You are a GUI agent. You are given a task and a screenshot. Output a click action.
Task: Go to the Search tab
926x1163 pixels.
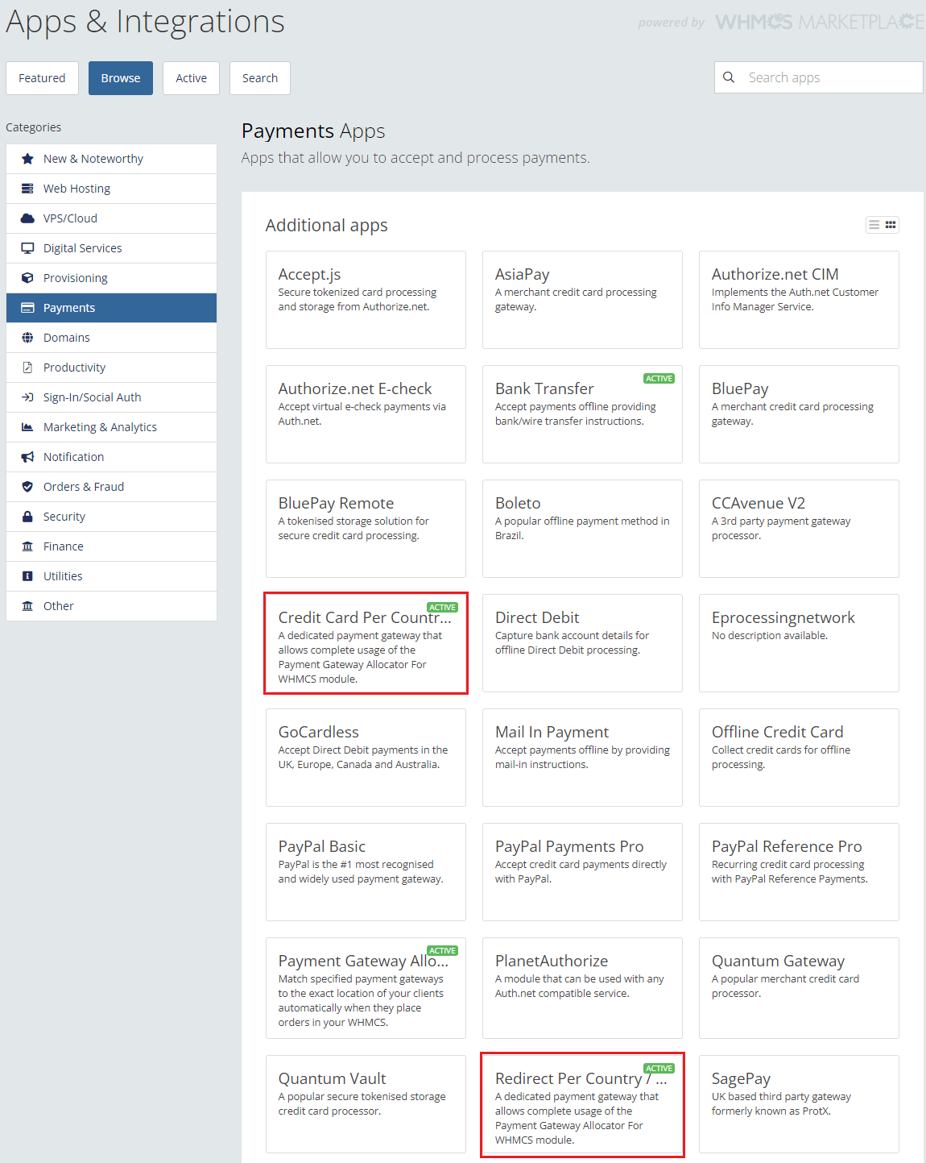[260, 78]
